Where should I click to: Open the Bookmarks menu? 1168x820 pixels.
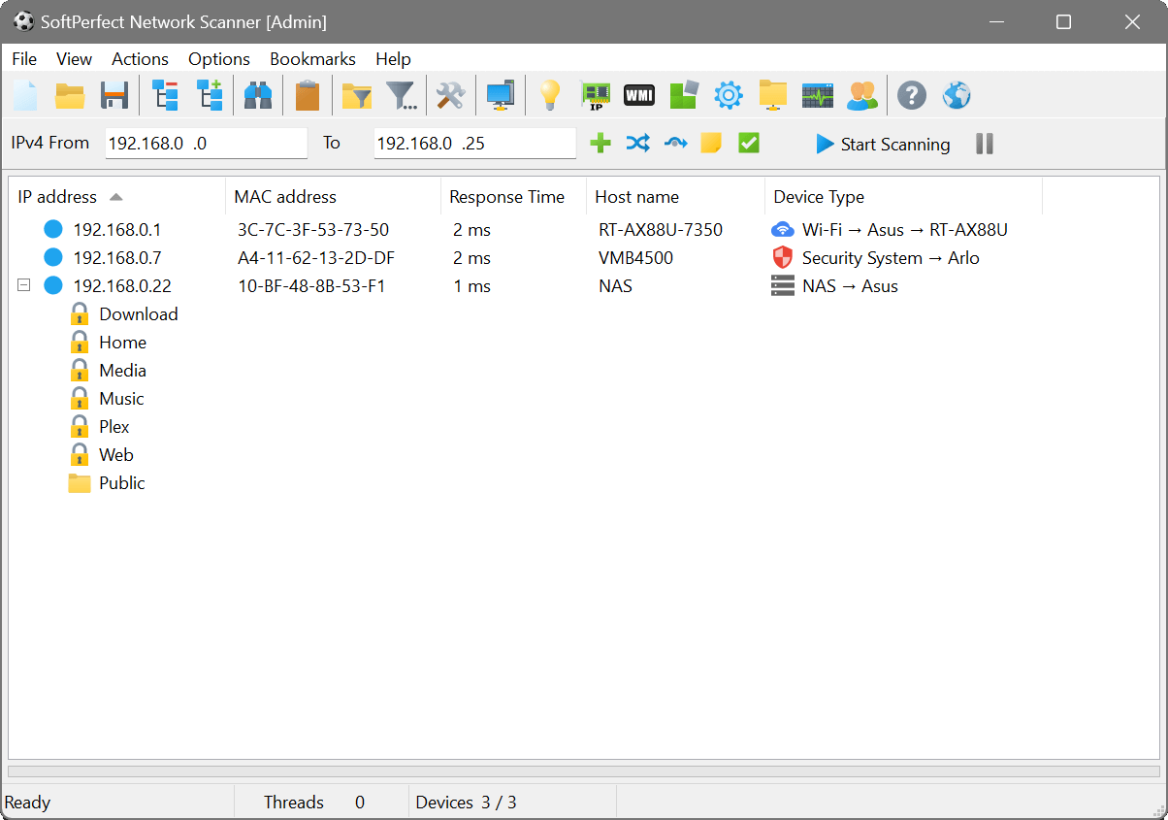coord(312,59)
